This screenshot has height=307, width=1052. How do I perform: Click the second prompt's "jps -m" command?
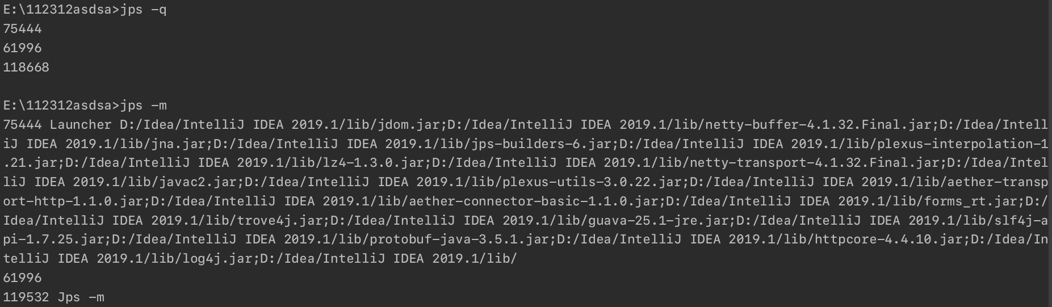point(143,106)
